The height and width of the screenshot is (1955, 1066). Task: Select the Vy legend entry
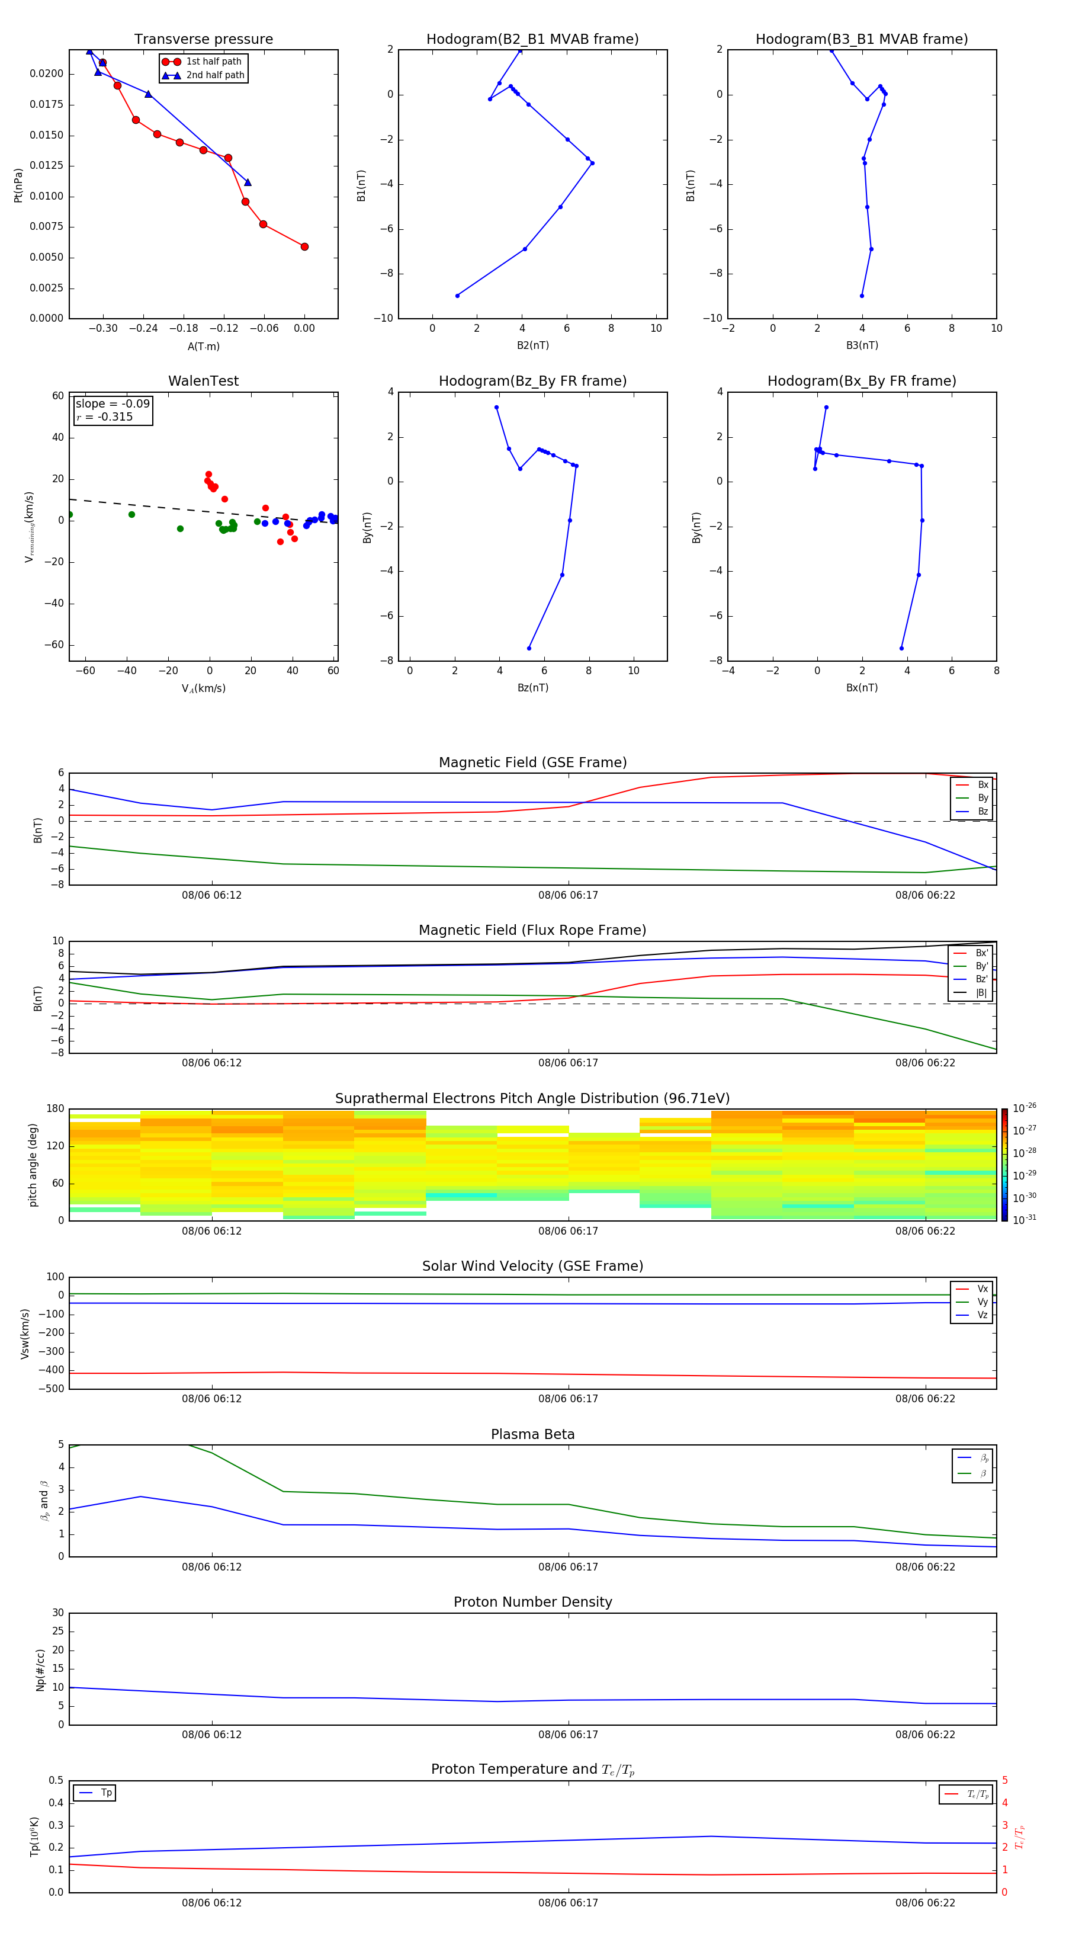coord(972,1302)
